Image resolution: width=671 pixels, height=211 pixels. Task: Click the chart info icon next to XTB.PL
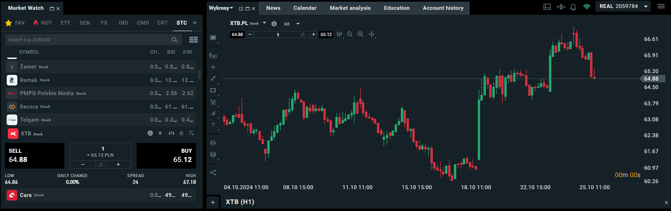274,24
